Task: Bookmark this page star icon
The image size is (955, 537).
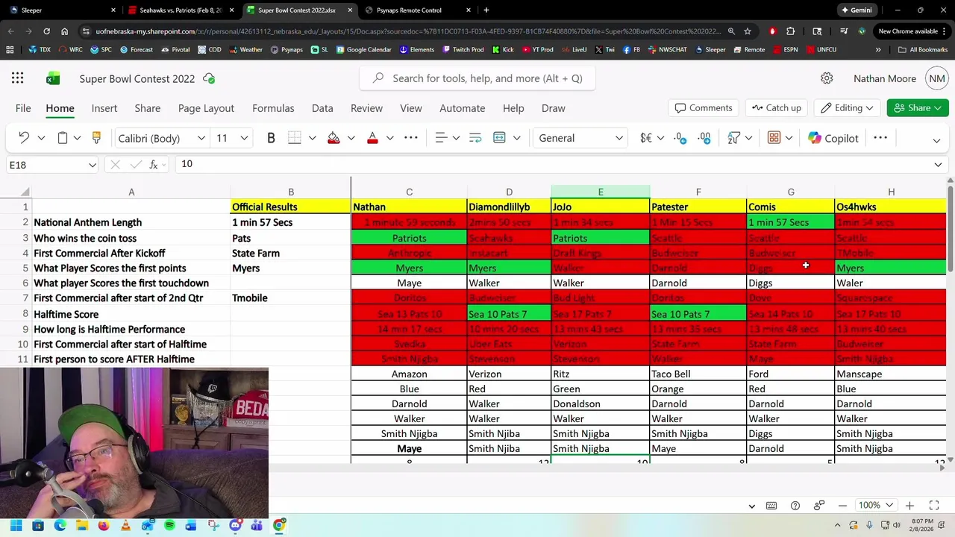Action: pos(748,31)
